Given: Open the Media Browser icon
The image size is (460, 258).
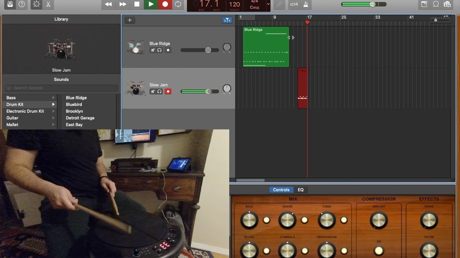Looking at the screenshot, I should click(x=447, y=4).
